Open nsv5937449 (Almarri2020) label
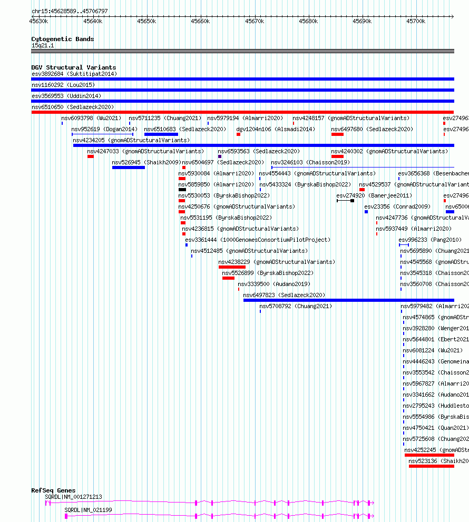Image resolution: width=469 pixels, height=522 pixels. click(x=414, y=229)
